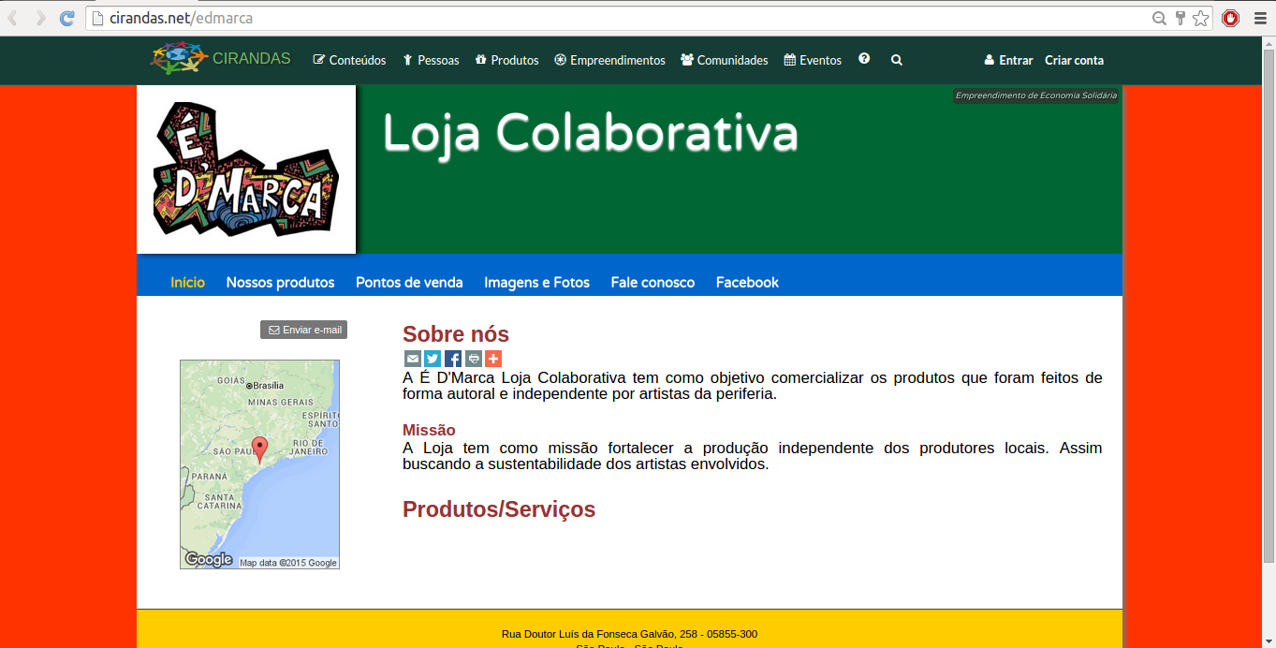Go forward in browser history
1276x648 pixels.
click(x=40, y=18)
